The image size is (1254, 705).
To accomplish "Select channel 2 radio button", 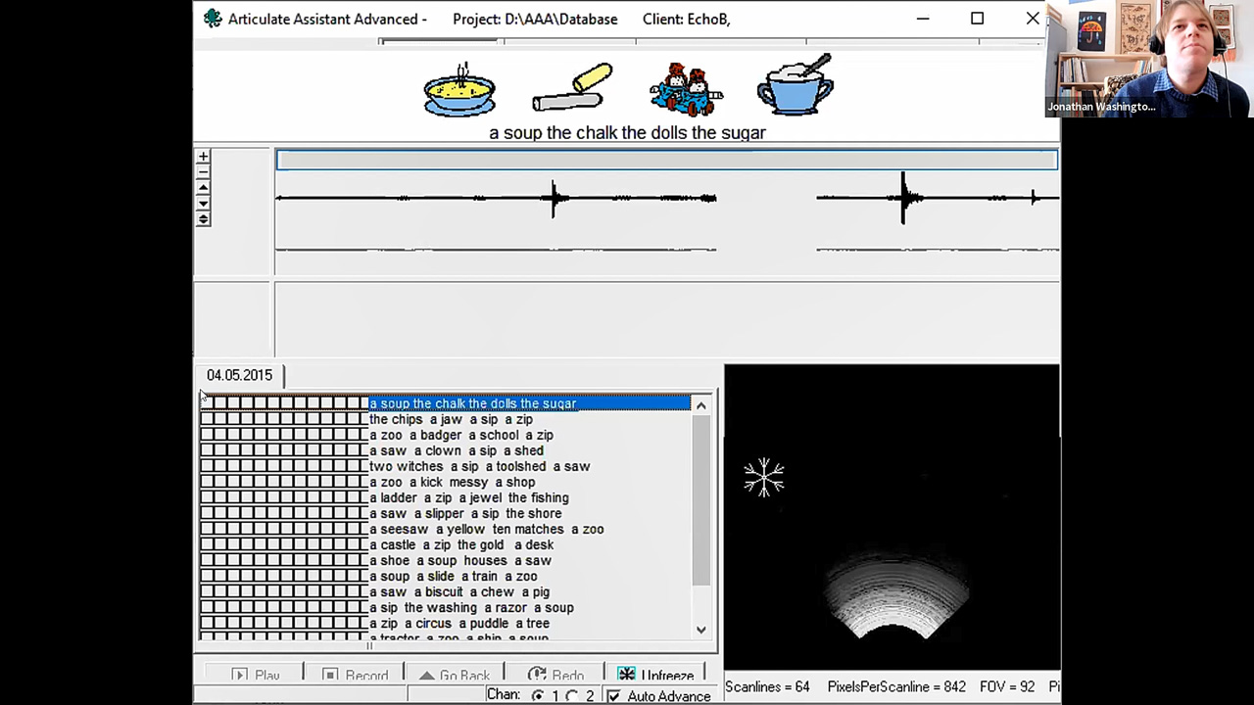I will pos(573,696).
